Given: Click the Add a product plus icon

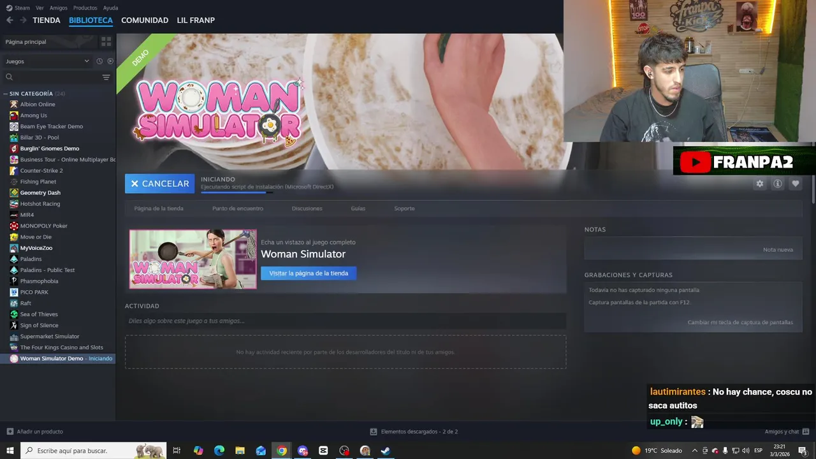Looking at the screenshot, I should [10, 432].
